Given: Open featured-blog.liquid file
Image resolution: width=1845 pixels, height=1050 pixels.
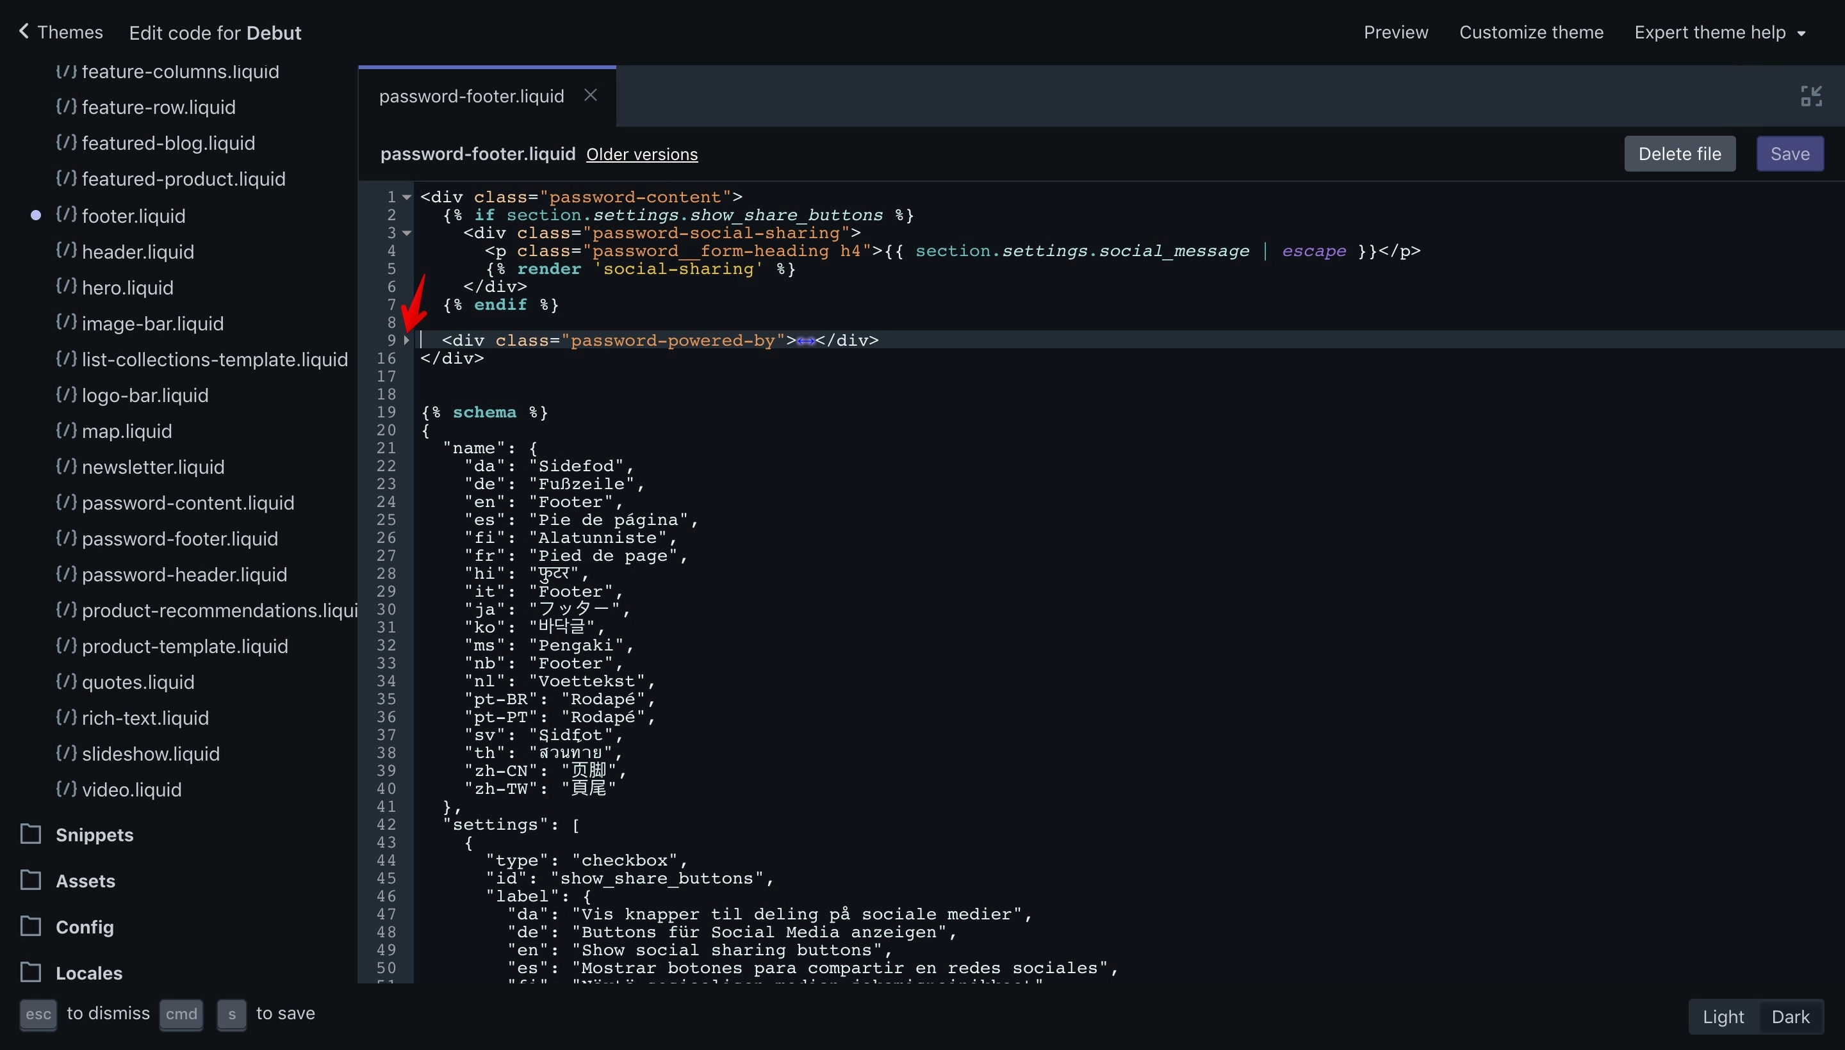Looking at the screenshot, I should [168, 143].
